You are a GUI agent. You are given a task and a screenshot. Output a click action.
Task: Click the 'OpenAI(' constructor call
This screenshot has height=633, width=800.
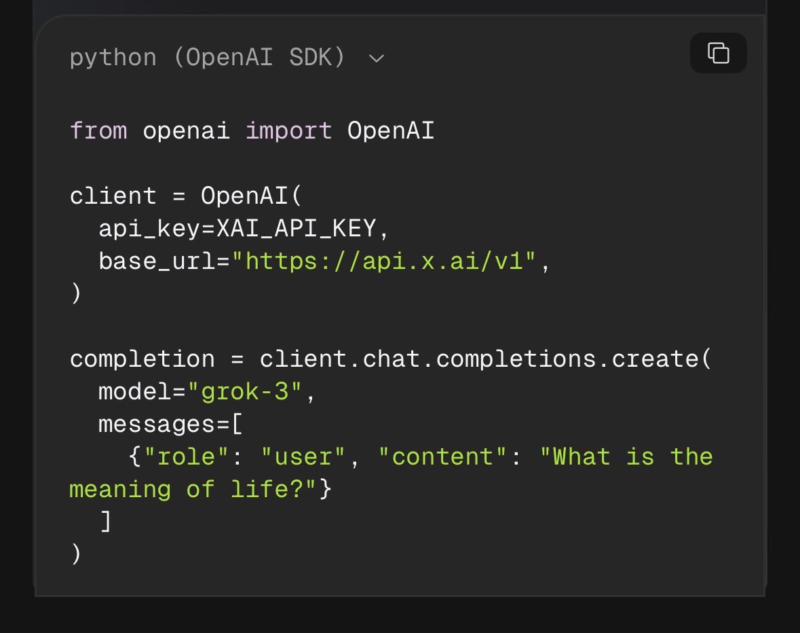pyautogui.click(x=252, y=196)
